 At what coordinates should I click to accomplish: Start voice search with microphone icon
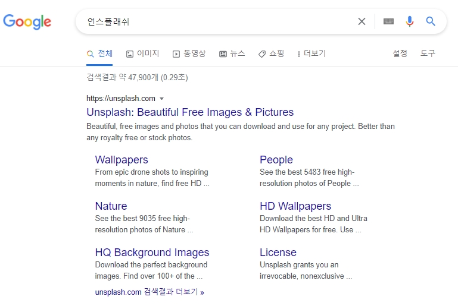(x=410, y=21)
